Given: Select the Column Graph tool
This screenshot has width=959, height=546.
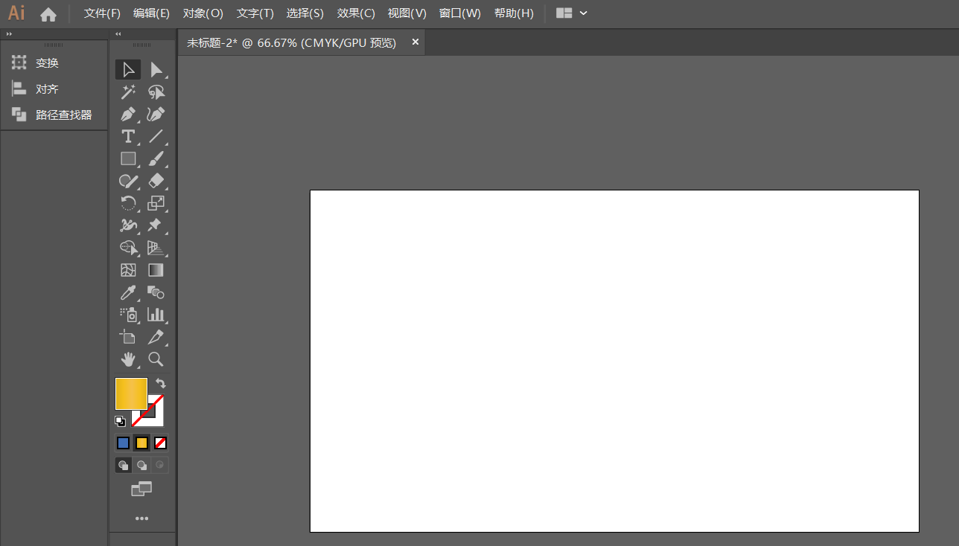Looking at the screenshot, I should coord(156,315).
